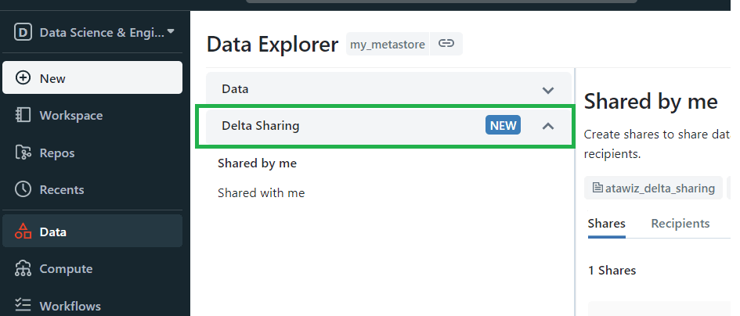Select Shared by me in Delta Sharing
The image size is (740, 316).
point(257,163)
